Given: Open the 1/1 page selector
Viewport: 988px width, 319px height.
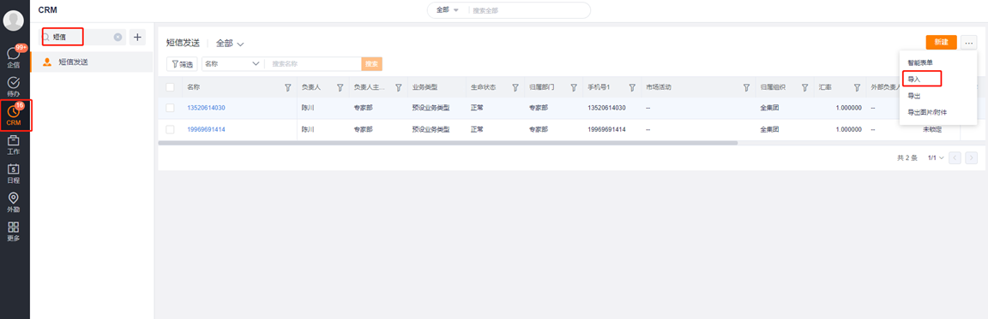Looking at the screenshot, I should [x=936, y=157].
